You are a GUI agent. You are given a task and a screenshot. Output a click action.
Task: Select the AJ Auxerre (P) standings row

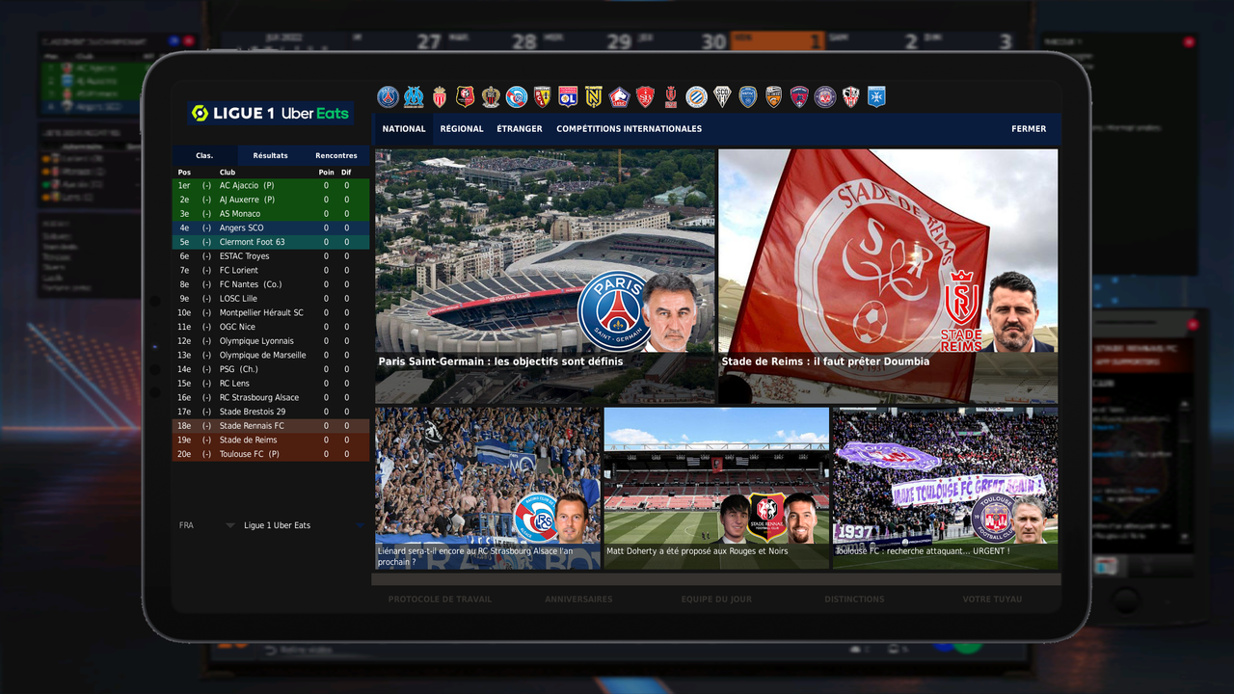click(271, 200)
